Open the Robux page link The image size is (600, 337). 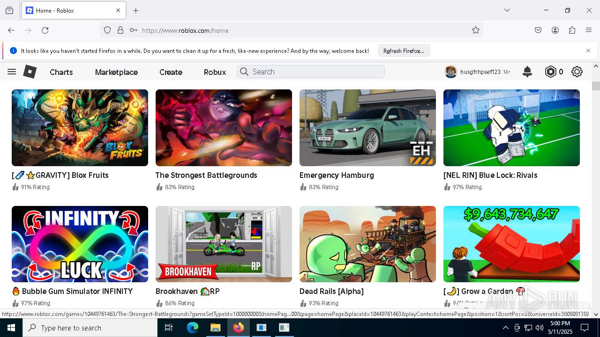click(x=215, y=72)
